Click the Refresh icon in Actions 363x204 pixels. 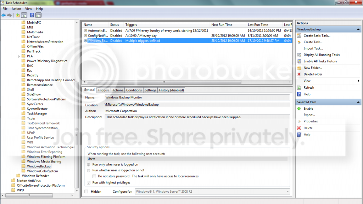(299, 88)
